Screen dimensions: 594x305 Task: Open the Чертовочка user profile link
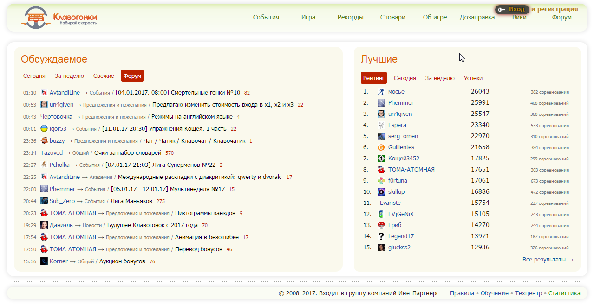[56, 117]
